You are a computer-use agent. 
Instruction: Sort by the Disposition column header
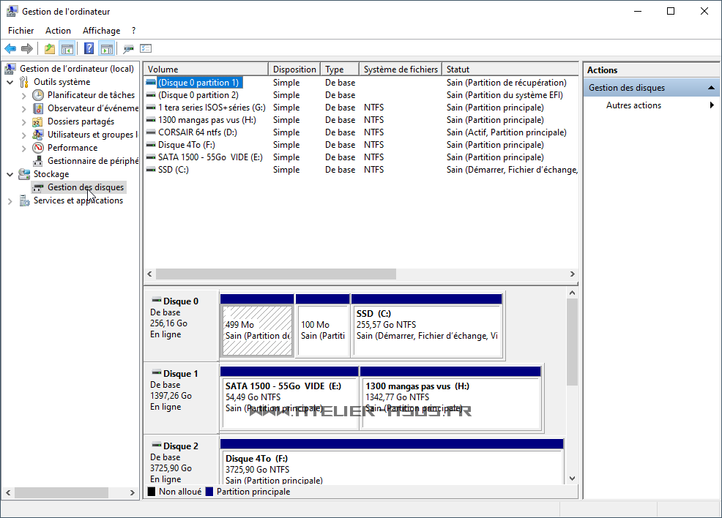pyautogui.click(x=294, y=69)
